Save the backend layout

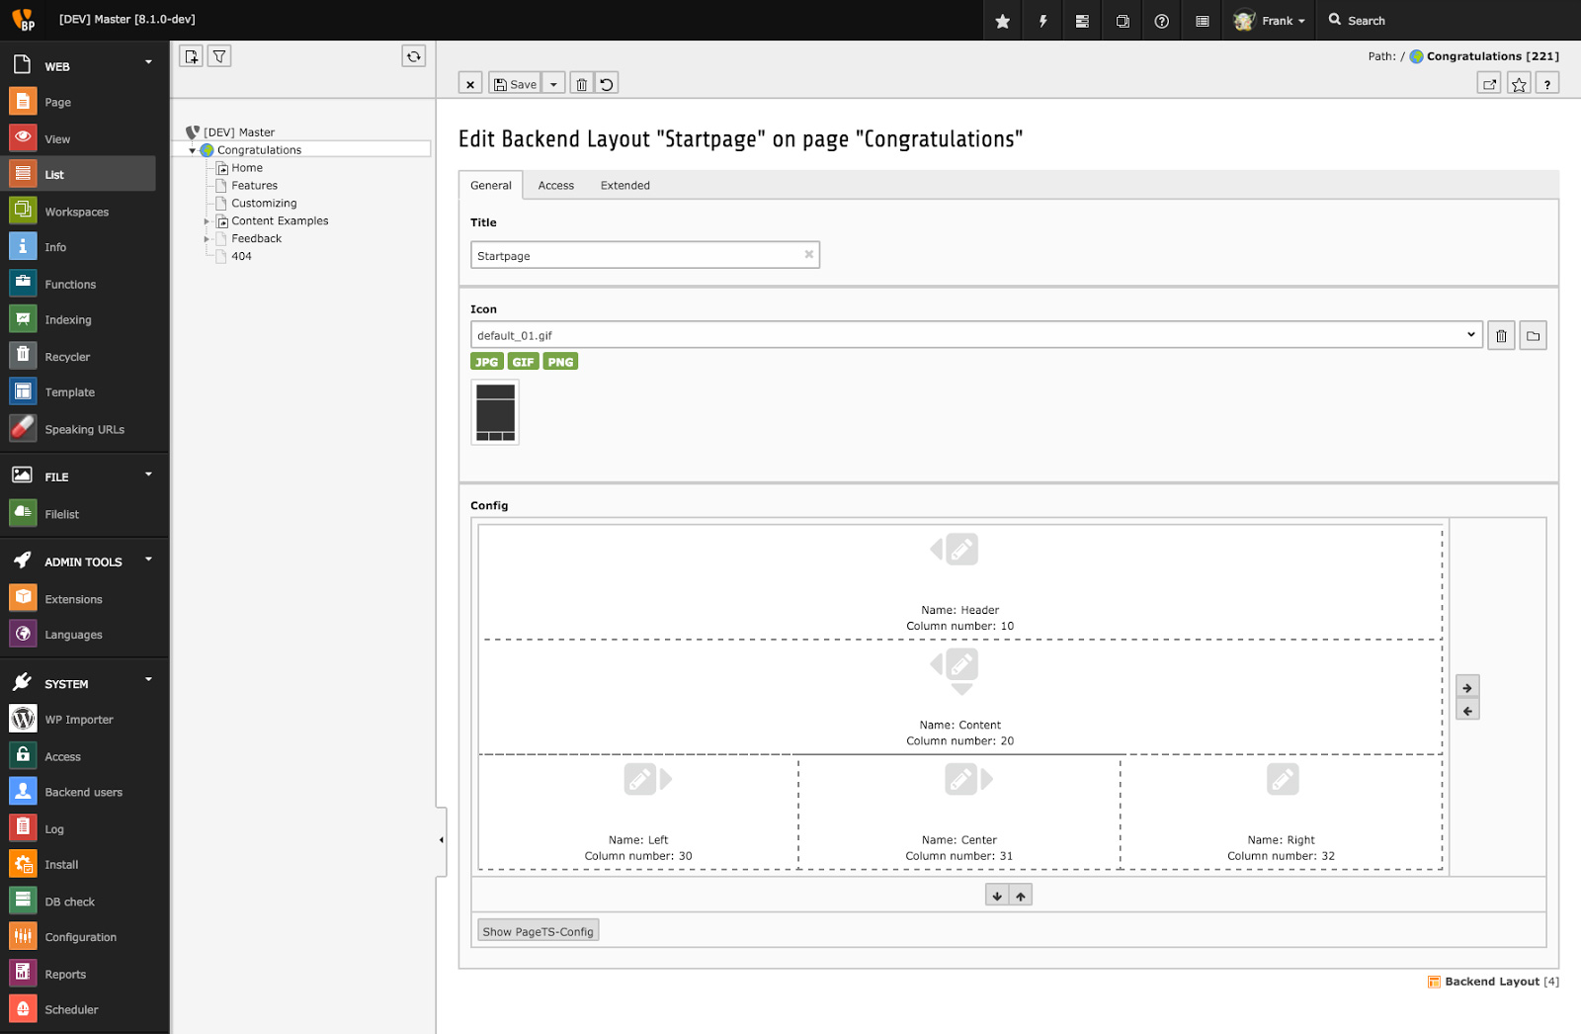tap(515, 84)
